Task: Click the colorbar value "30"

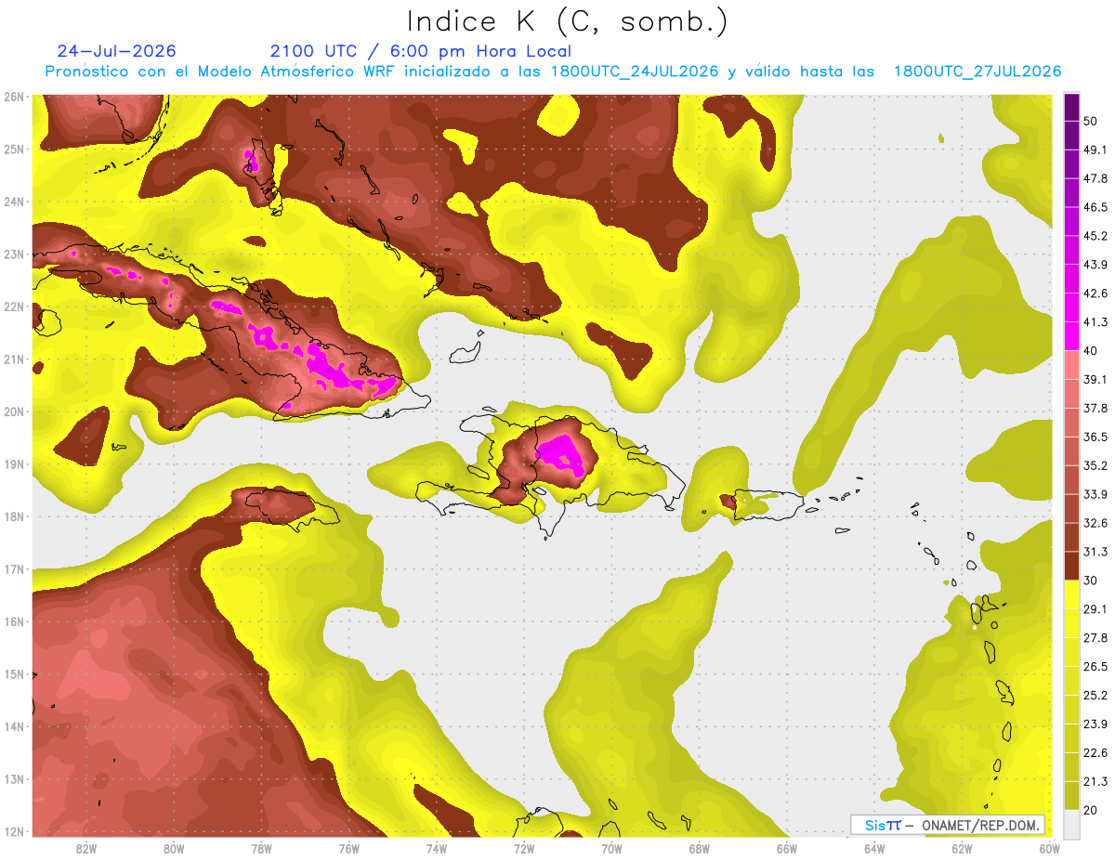Action: click(1092, 581)
